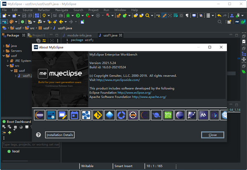Click the myeclipse splash image in About dialog
This screenshot has height=170, width=247.
(x=60, y=79)
